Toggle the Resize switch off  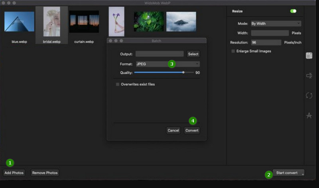293,11
